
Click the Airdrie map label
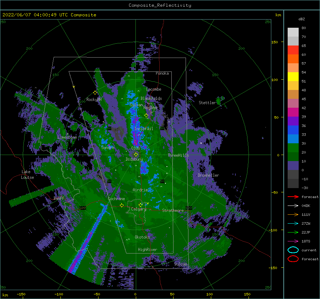(x=140, y=190)
